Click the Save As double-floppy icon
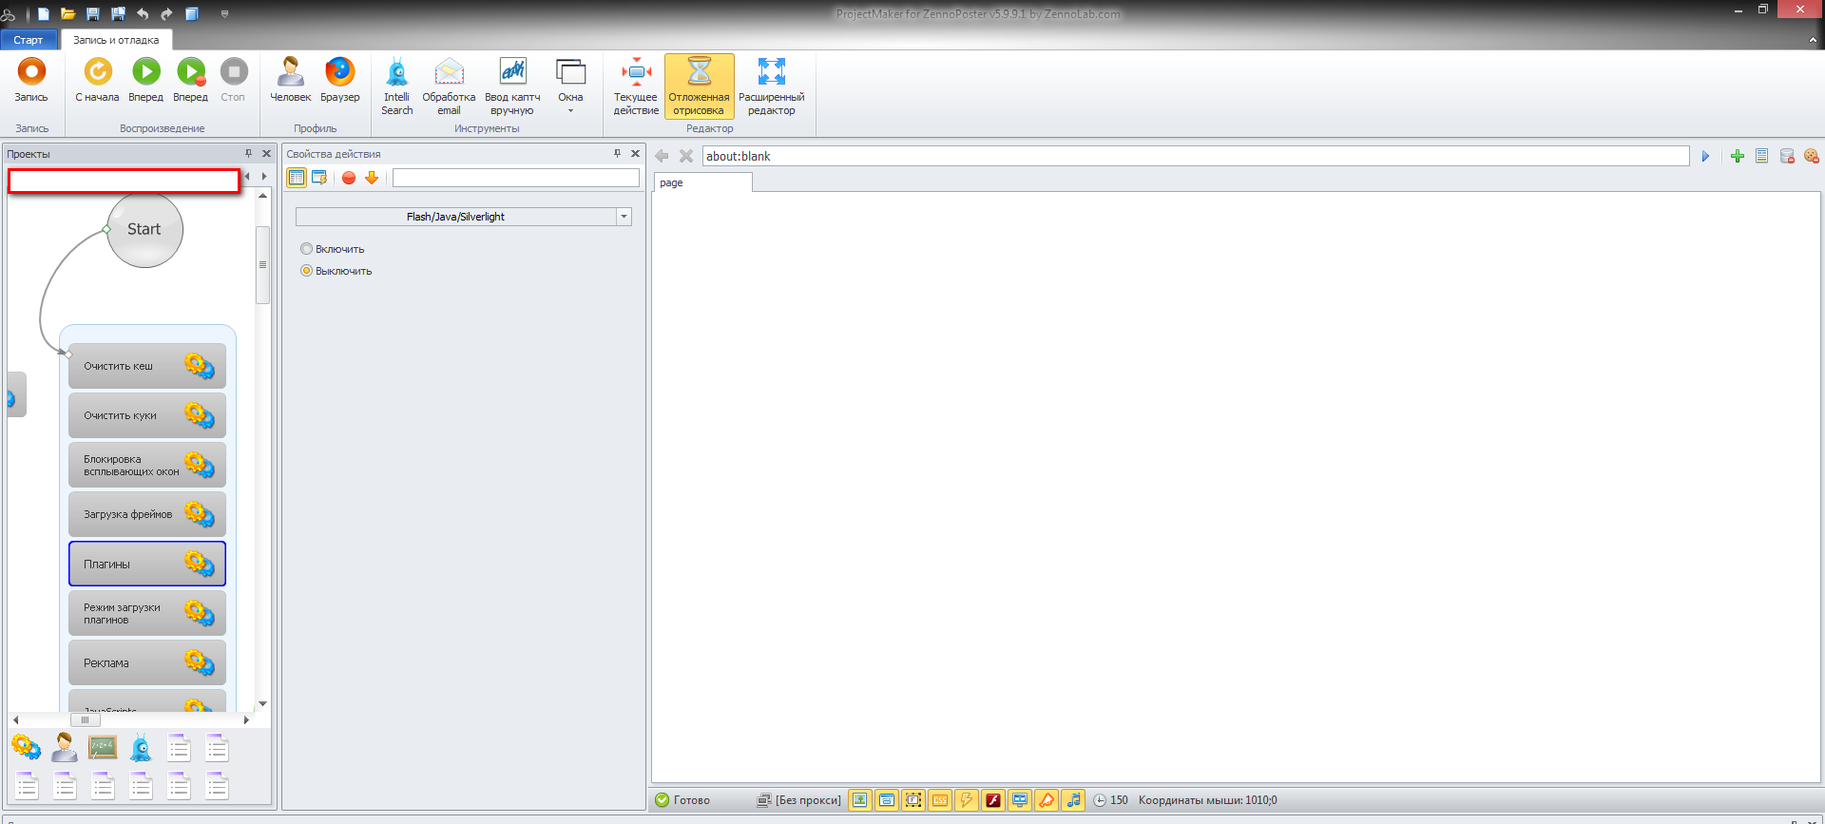This screenshot has height=824, width=1825. tap(118, 13)
